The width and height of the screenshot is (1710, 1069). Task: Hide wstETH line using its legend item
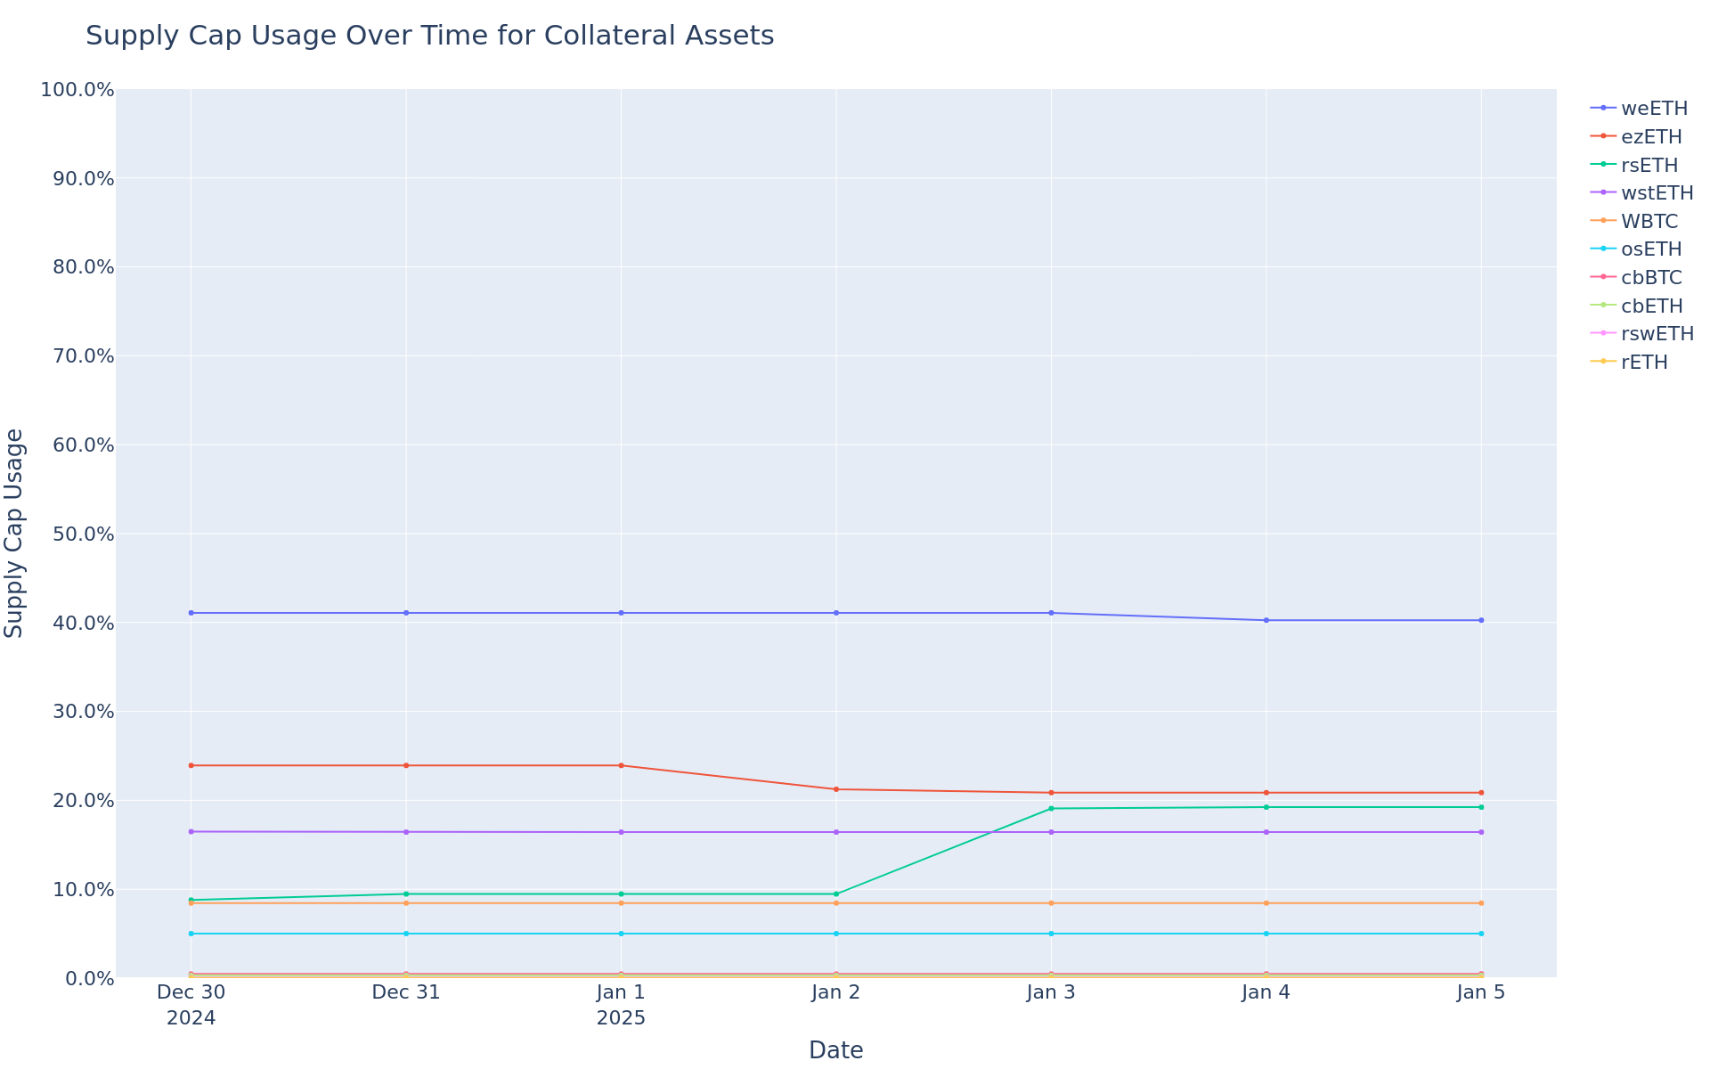[x=1656, y=193]
